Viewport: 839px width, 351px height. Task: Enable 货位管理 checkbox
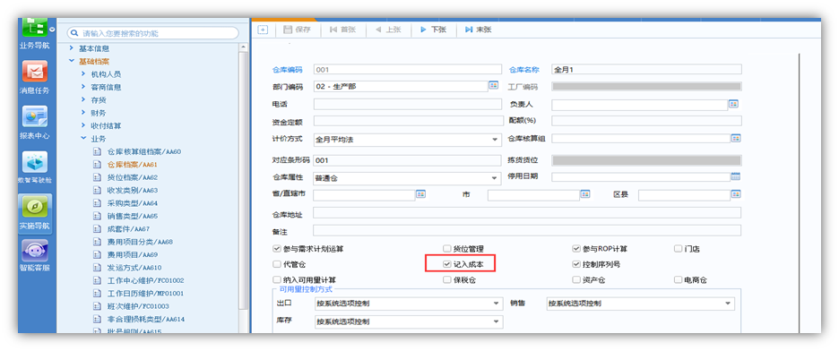pyautogui.click(x=446, y=248)
